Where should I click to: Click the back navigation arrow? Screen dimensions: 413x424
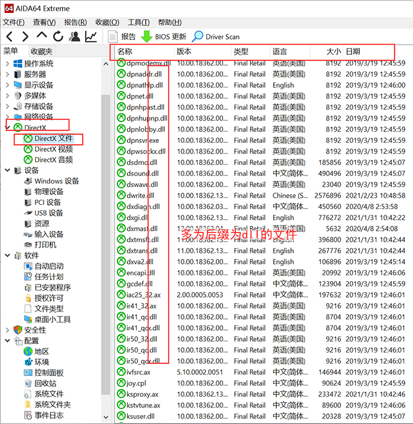(x=9, y=37)
